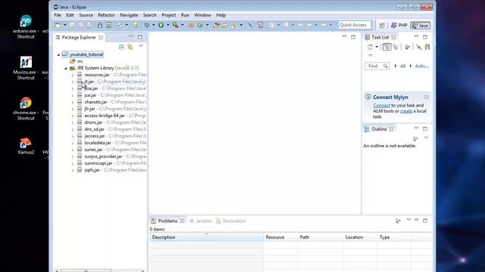Viewport: 485px width, 272px height.
Task: Click the New wizard toolbar icon
Action: (x=58, y=25)
